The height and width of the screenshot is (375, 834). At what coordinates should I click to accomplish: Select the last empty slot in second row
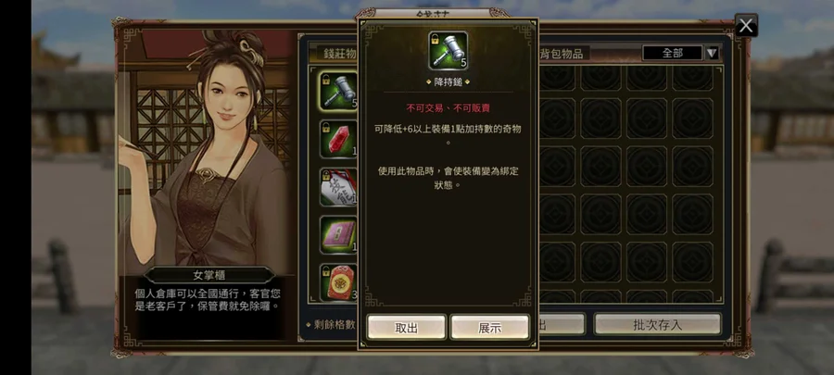point(692,118)
